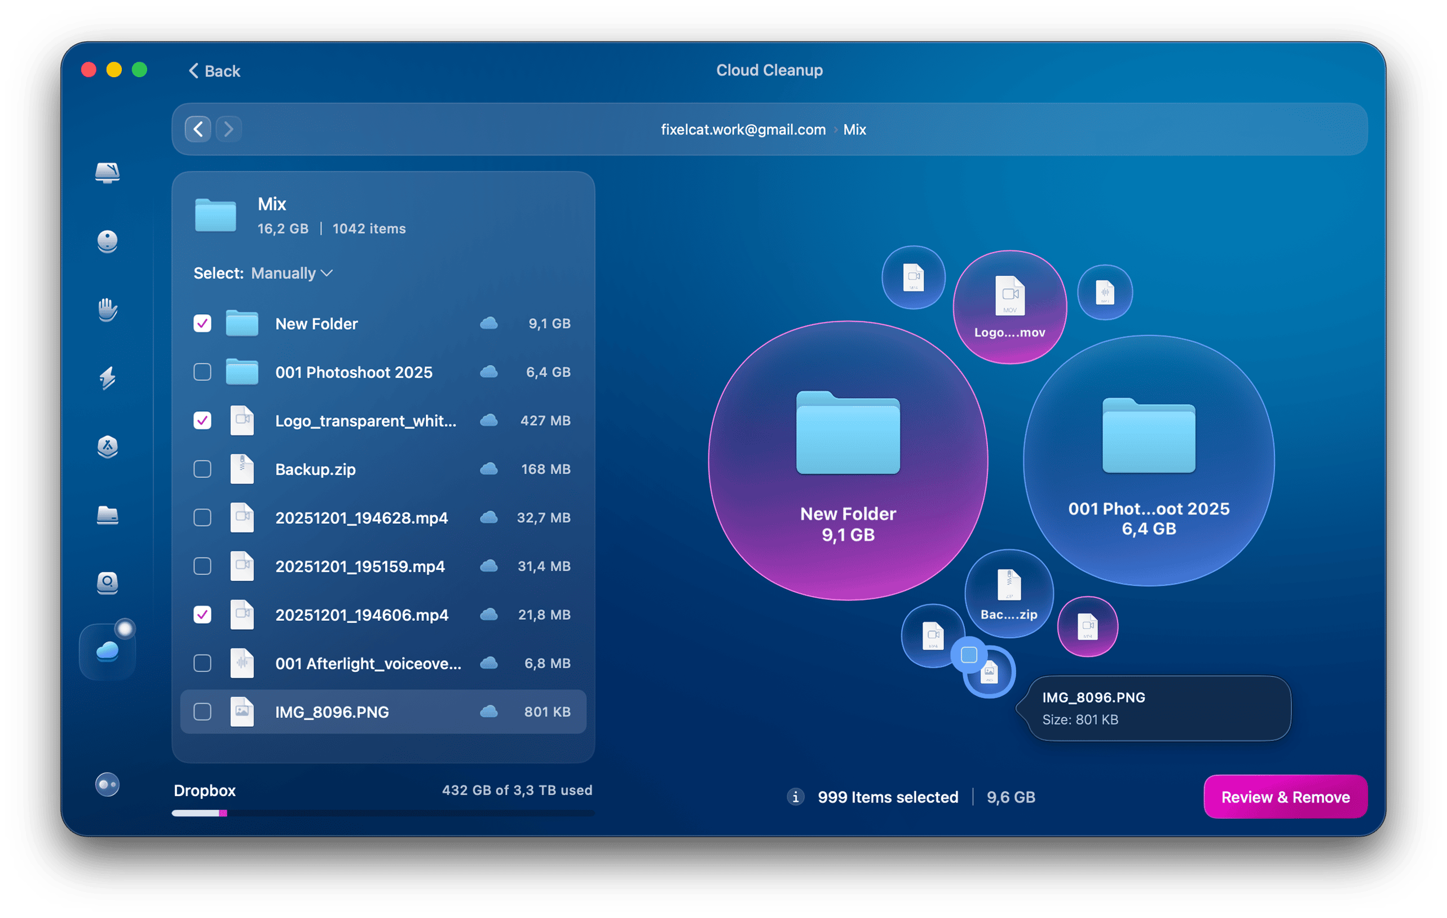
Task: Go forward with right chevron arrow
Action: tap(229, 129)
